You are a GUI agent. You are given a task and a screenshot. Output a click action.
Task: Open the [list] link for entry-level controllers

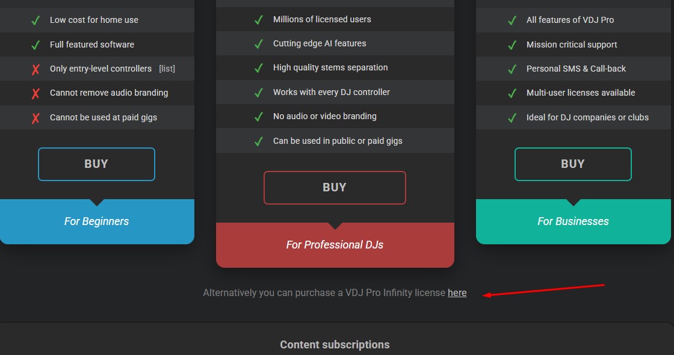coord(167,69)
